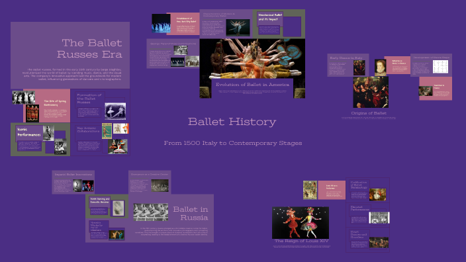
Task: Click the Renaissance dance painting above Origins of Ballet
Action: 371,92
